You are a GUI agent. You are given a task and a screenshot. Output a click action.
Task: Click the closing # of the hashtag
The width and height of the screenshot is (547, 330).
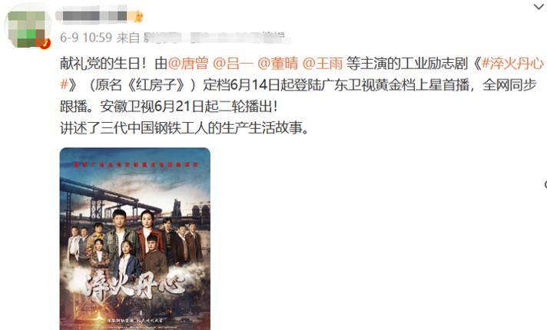[64, 84]
